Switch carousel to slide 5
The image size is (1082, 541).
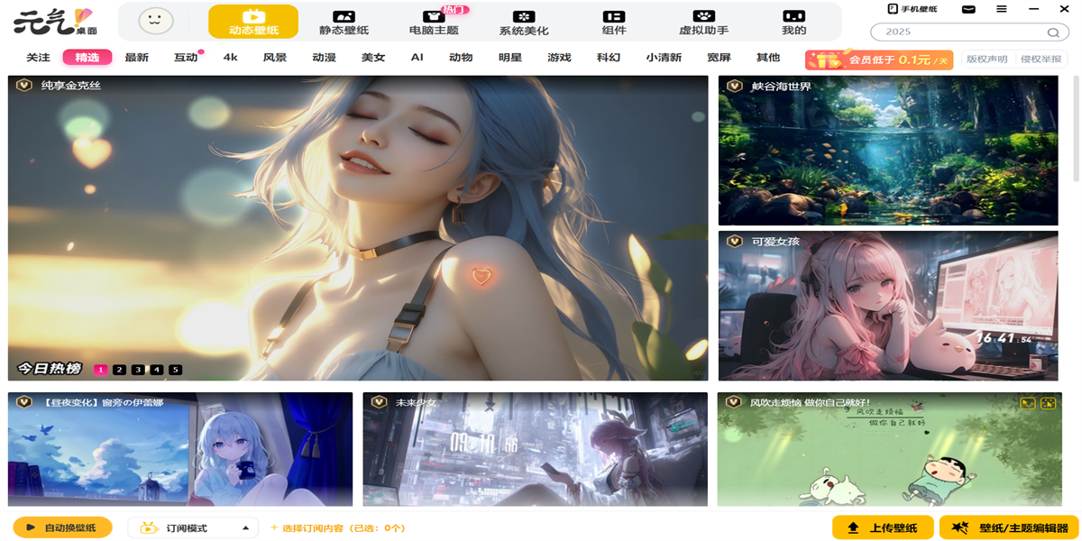[x=175, y=370]
